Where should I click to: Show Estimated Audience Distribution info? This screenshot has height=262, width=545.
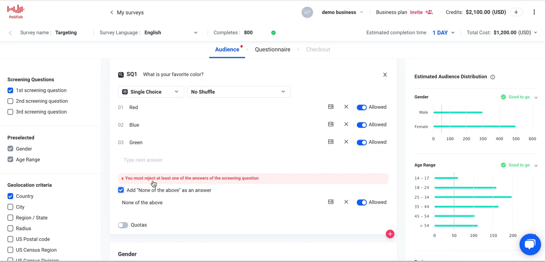pyautogui.click(x=493, y=77)
